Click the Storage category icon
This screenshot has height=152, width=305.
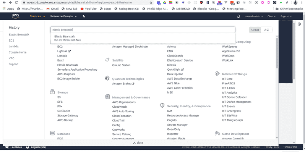coord(52,92)
